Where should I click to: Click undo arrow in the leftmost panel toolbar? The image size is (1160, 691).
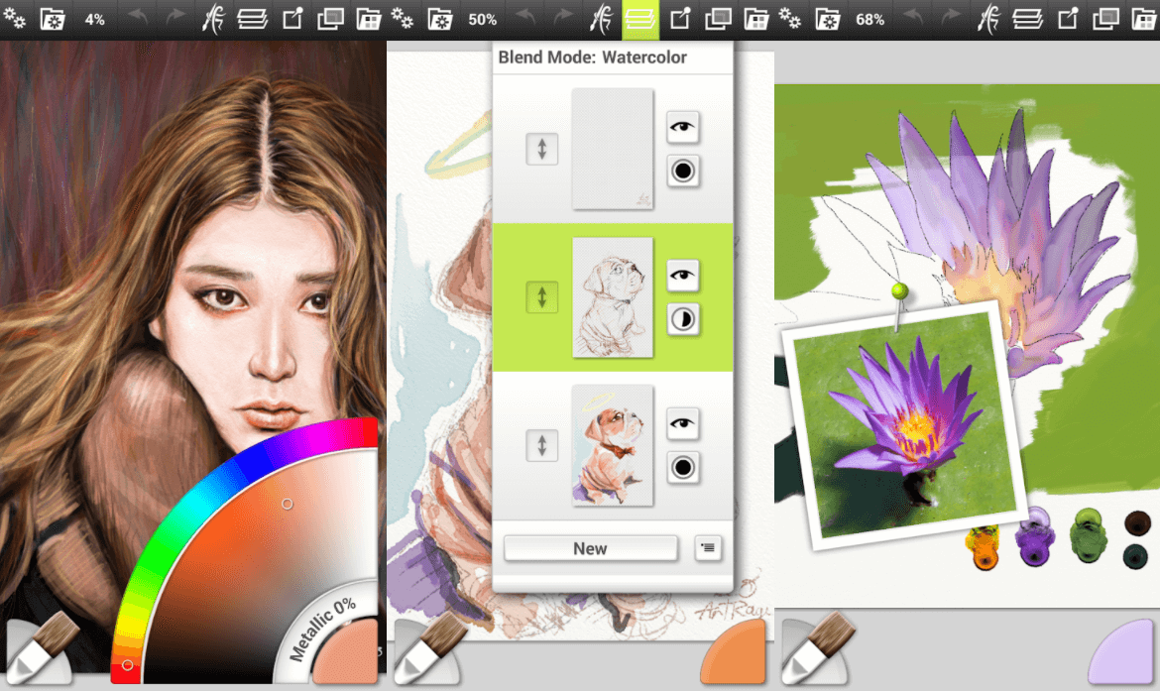click(138, 19)
